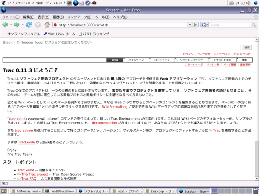Click the printer tray icon in top panel
The width and height of the screenshot is (259, 194).
coord(231,3)
